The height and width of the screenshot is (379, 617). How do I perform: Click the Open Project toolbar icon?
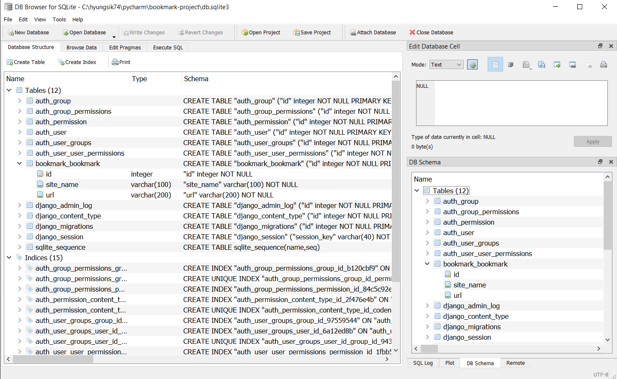tap(245, 33)
